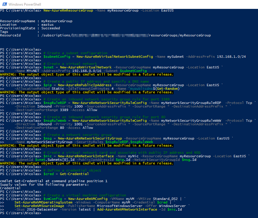Select the "Succeeded" provisioning state value
Viewport: 258px width, 218px height.
(x=50, y=28)
